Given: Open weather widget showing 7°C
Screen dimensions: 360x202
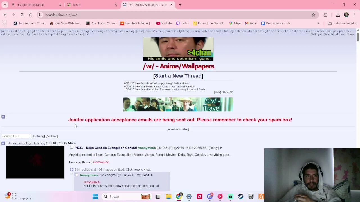Looking at the screenshot, I should [x=18, y=196].
